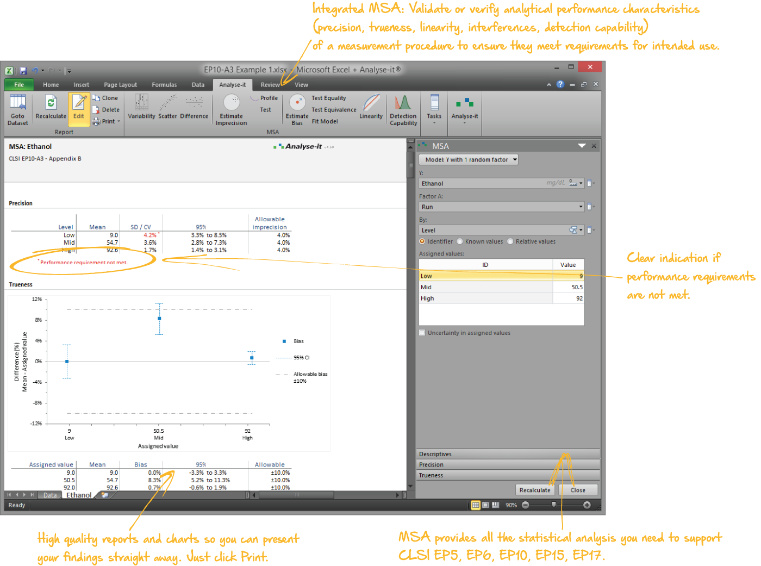Click the horizontal scrollbar of the worksheet
The image size is (761, 566).
[x=297, y=495]
